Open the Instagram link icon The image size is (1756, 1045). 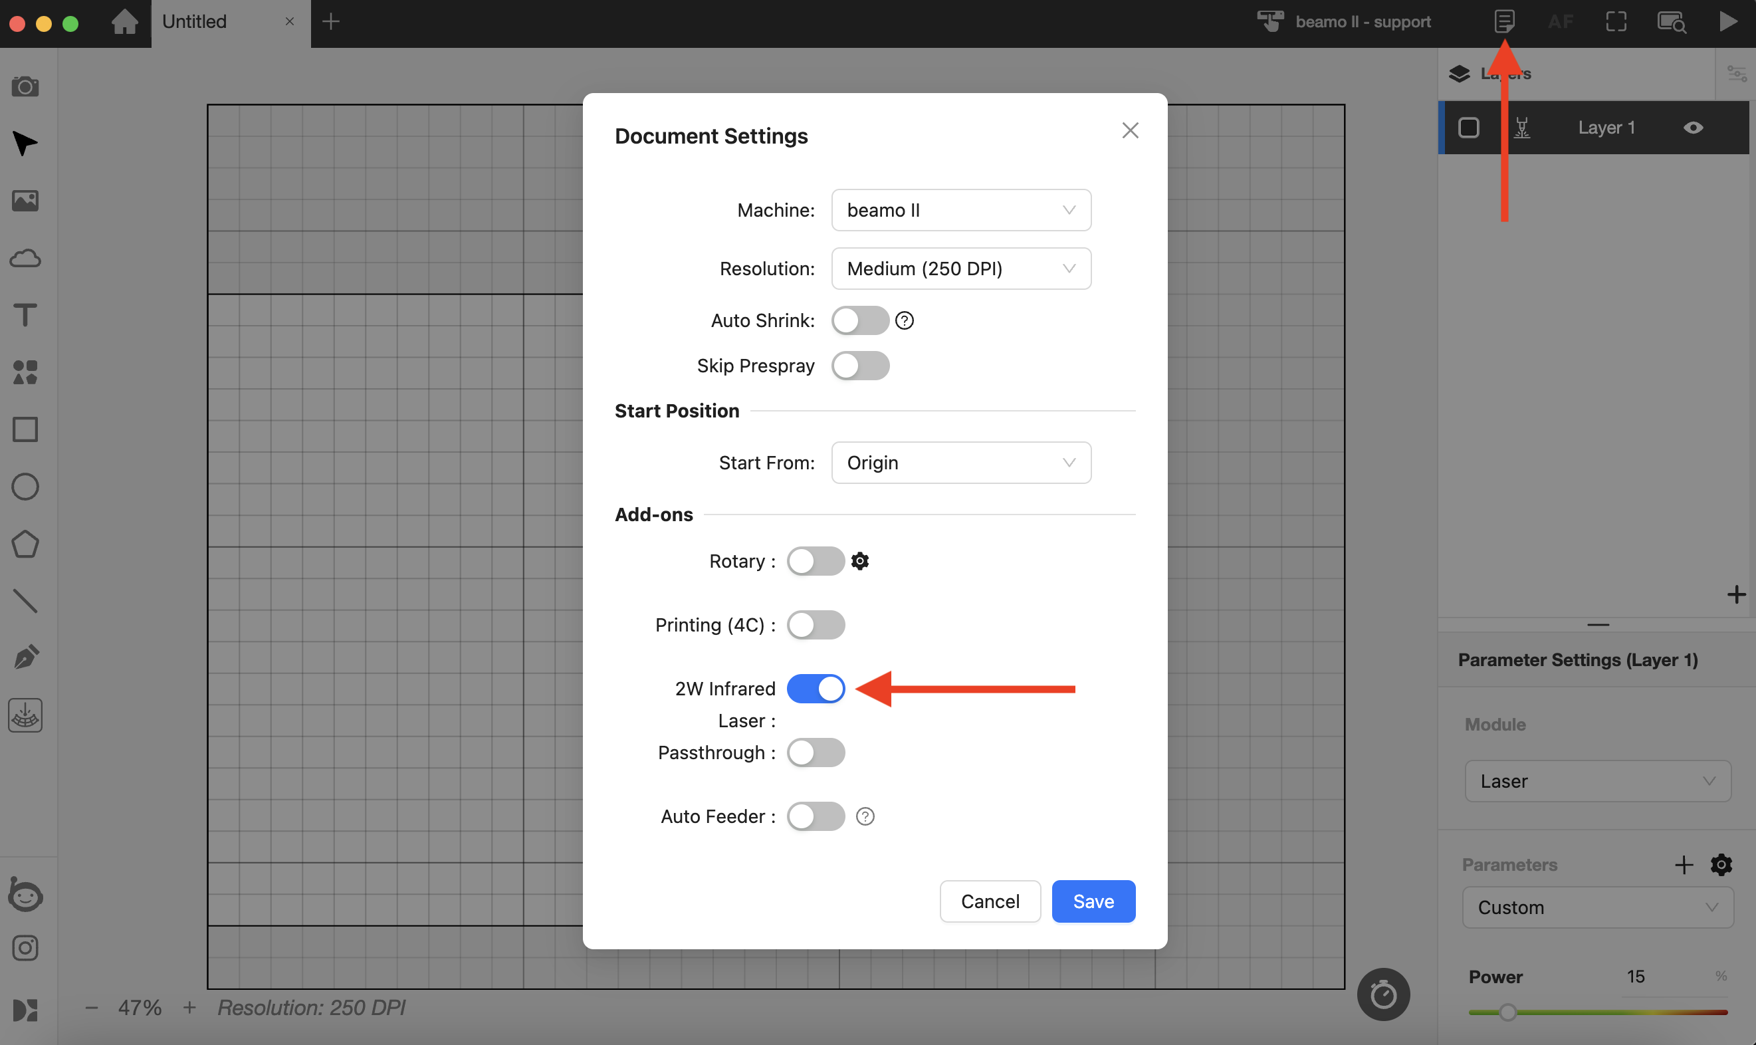25,948
